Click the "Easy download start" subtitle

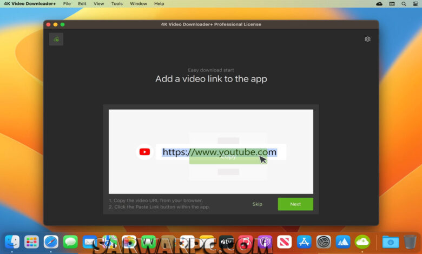tap(211, 70)
